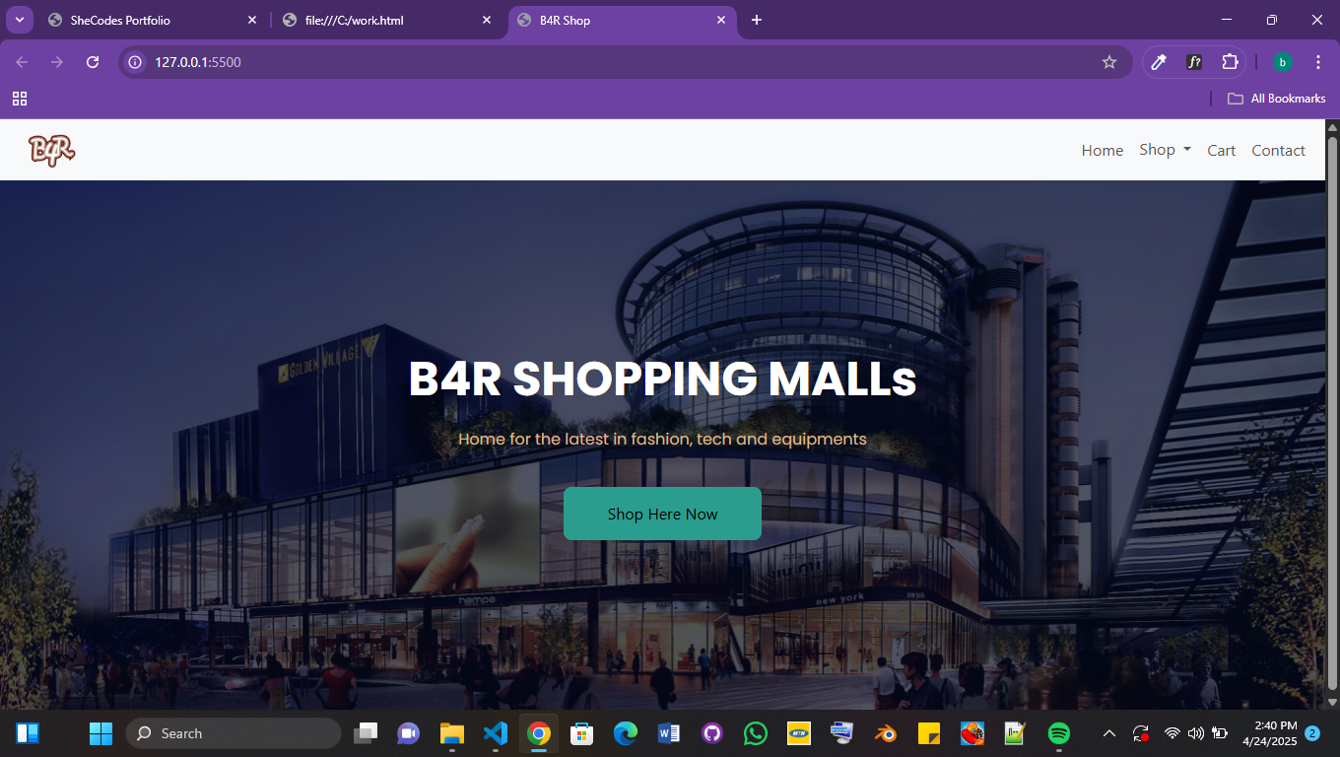View site information for 127.0.0.1
Image resolution: width=1340 pixels, height=757 pixels.
[136, 62]
